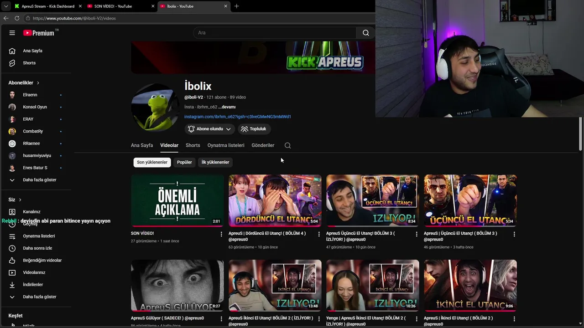Click the Topluluk button

click(x=254, y=129)
